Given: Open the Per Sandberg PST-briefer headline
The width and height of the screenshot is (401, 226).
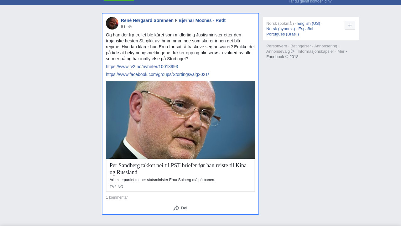Looking at the screenshot, I should 178,169.
